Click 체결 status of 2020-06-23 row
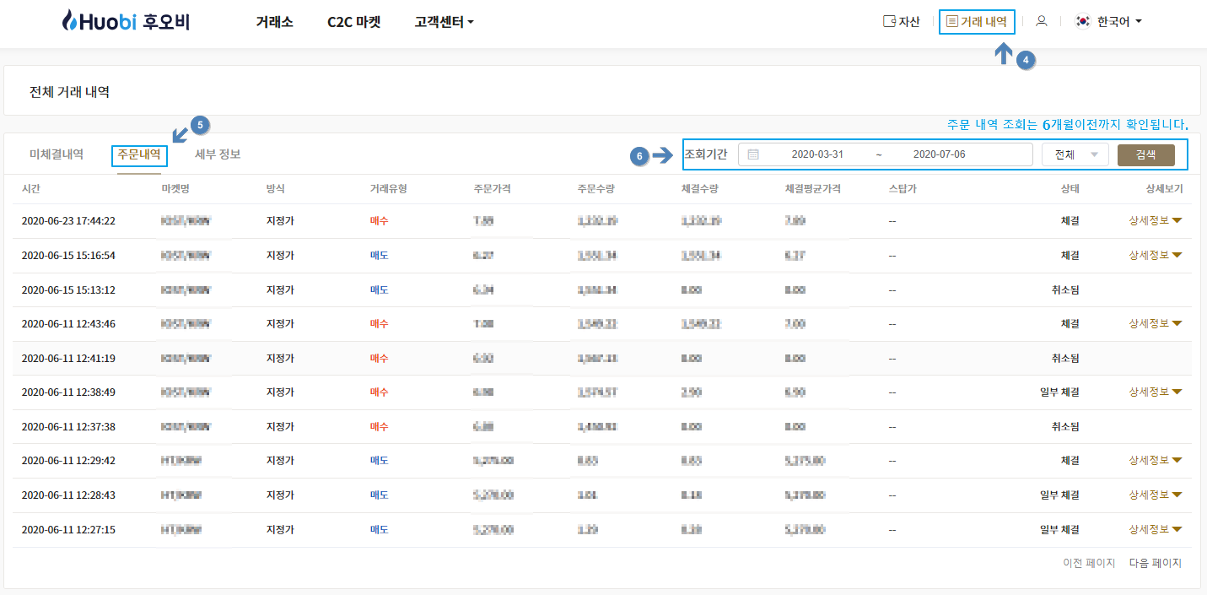The width and height of the screenshot is (1207, 595). pyautogui.click(x=1070, y=220)
